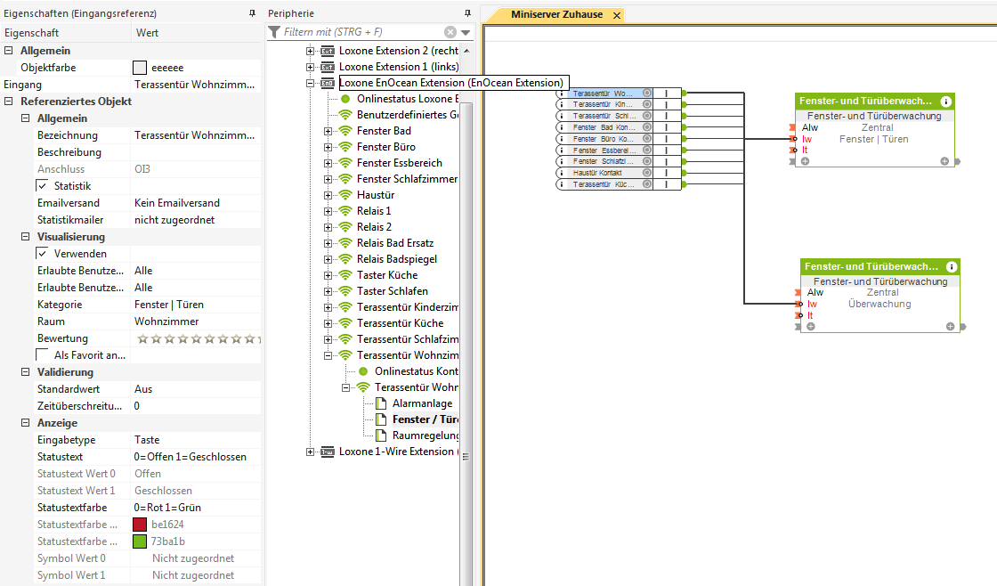
Task: Enable the Als Favorit checkbox
Action: tap(42, 355)
